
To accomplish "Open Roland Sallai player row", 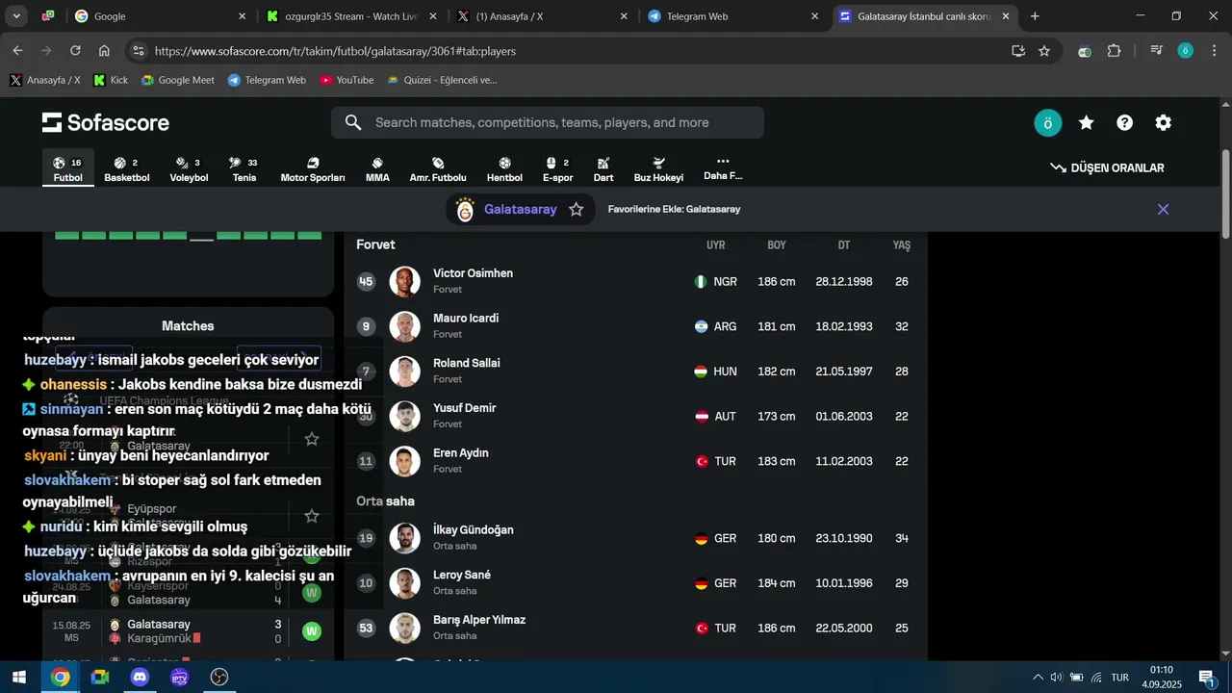I will click(635, 372).
